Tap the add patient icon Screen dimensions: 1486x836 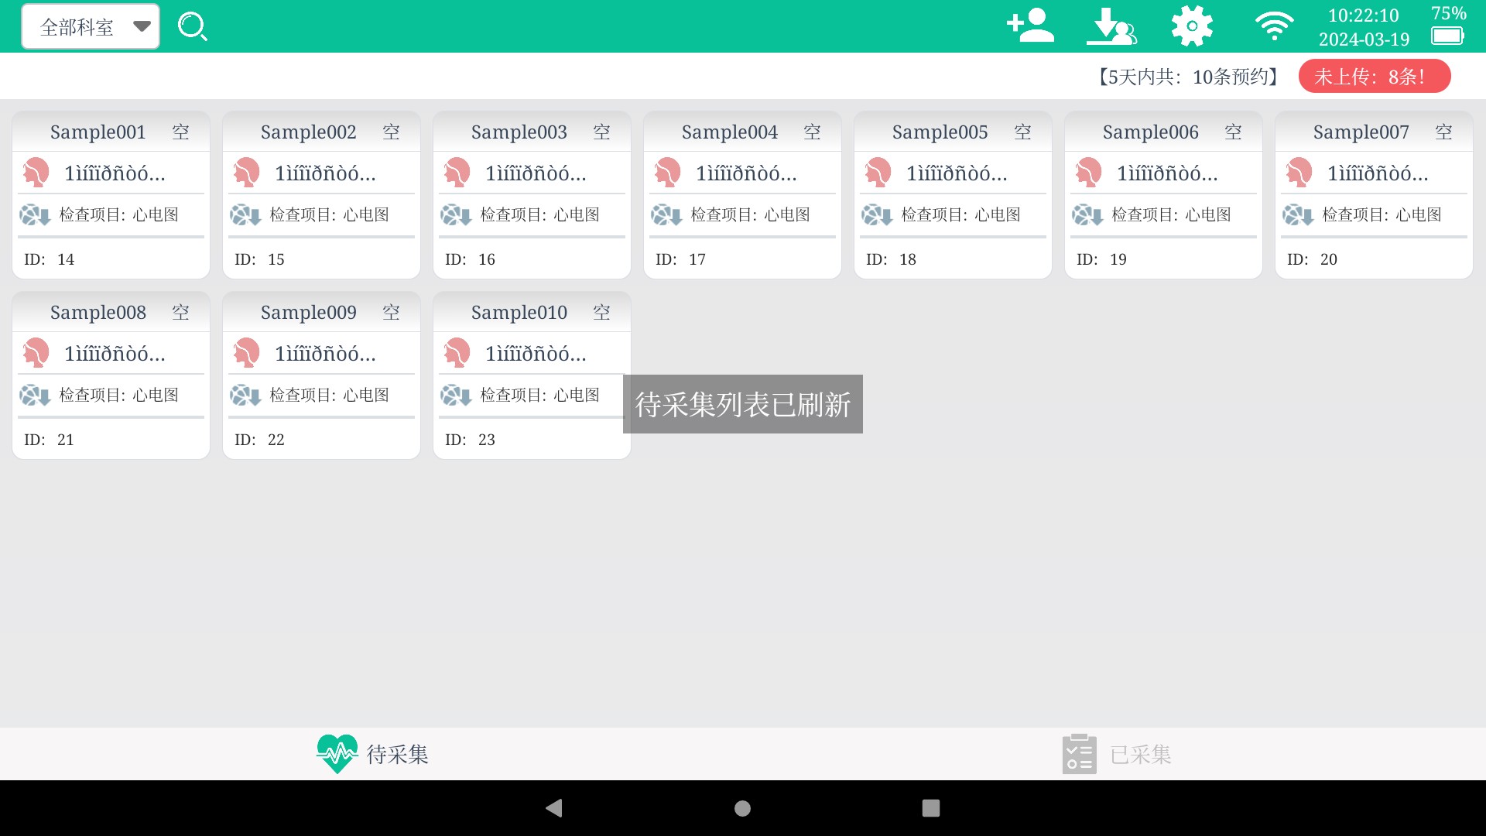tap(1030, 26)
